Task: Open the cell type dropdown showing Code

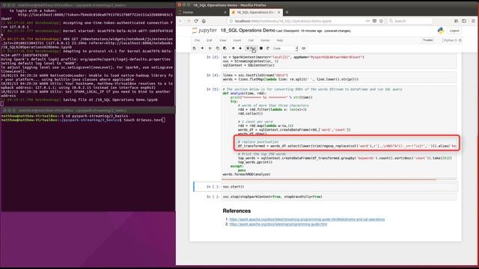Action: click(x=284, y=48)
